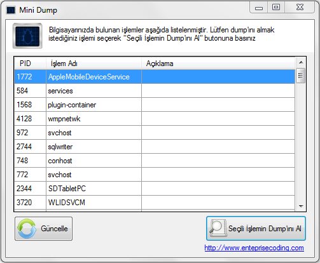Select the services process row

(155, 91)
